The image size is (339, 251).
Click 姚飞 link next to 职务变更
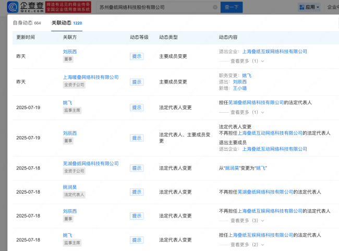click(247, 76)
